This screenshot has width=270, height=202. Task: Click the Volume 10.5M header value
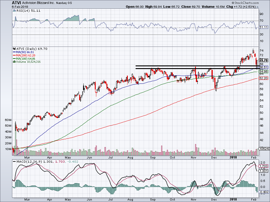(x=213, y=7)
